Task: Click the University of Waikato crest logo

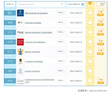Action: [x=20, y=61]
